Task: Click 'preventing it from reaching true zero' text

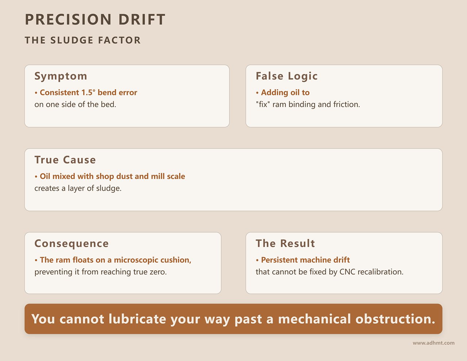Action: pyautogui.click(x=101, y=272)
